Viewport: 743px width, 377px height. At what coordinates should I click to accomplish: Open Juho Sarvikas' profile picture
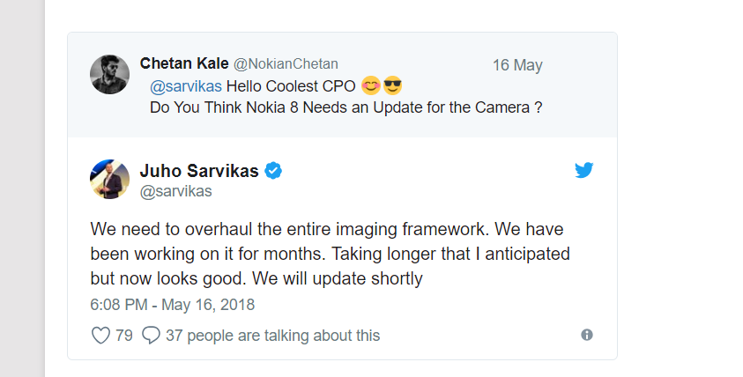click(x=109, y=179)
